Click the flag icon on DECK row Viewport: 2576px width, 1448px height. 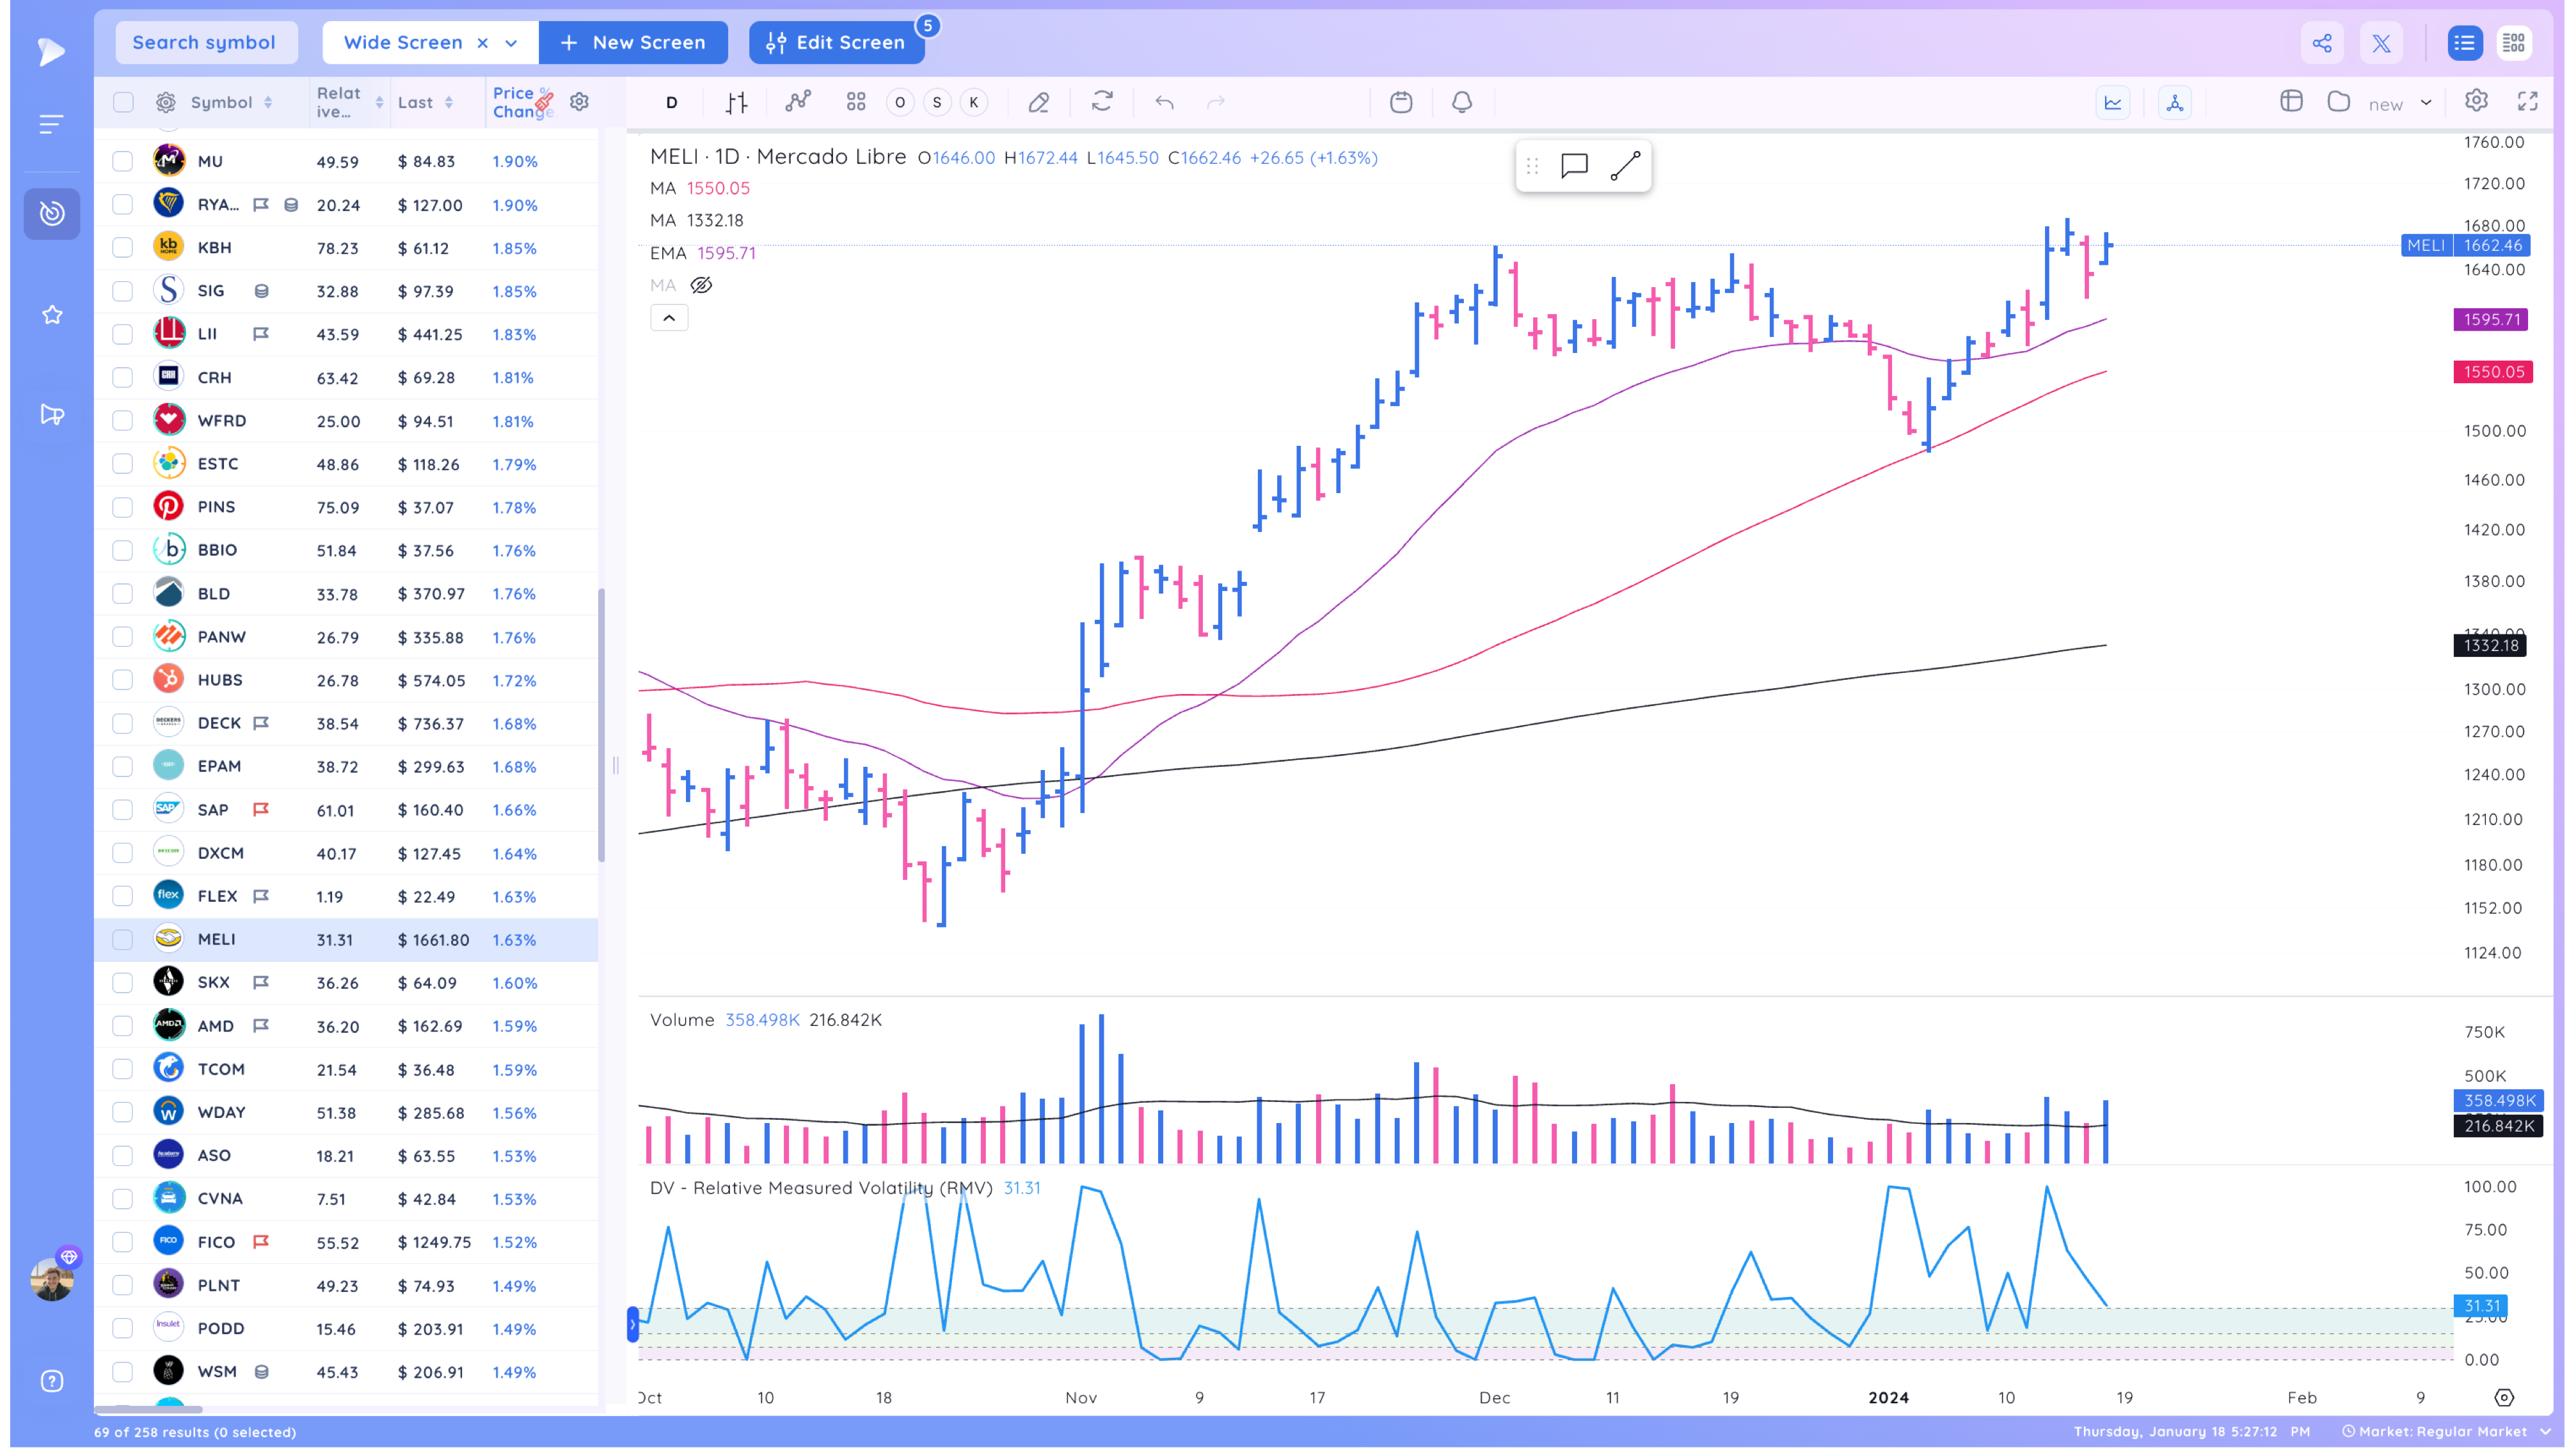(261, 723)
